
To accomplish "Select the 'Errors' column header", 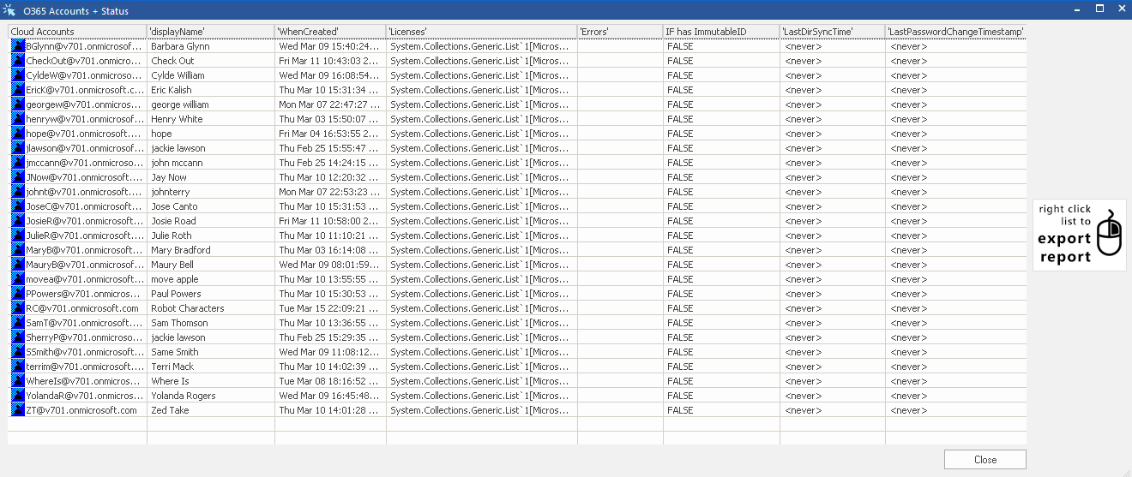I will click(620, 32).
